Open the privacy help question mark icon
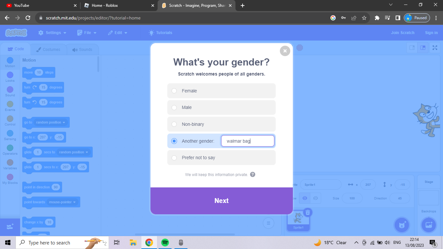This screenshot has width=443, height=249. coord(253,174)
